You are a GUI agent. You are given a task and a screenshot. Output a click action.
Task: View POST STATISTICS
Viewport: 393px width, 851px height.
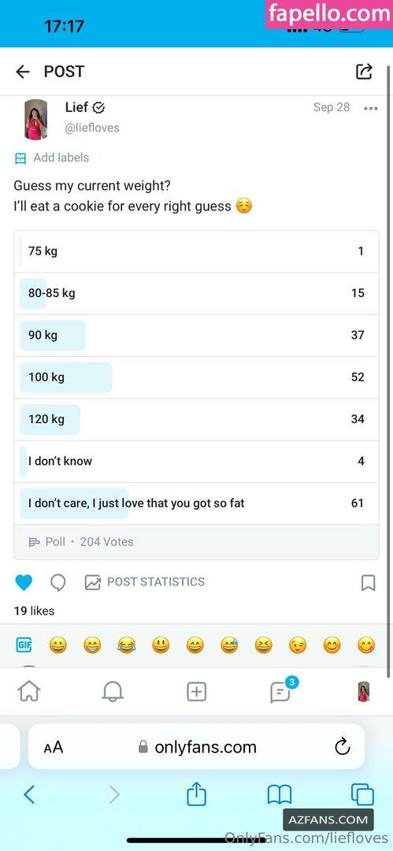(x=145, y=582)
